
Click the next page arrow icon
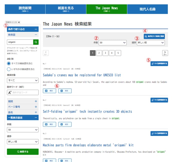tap(165, 53)
